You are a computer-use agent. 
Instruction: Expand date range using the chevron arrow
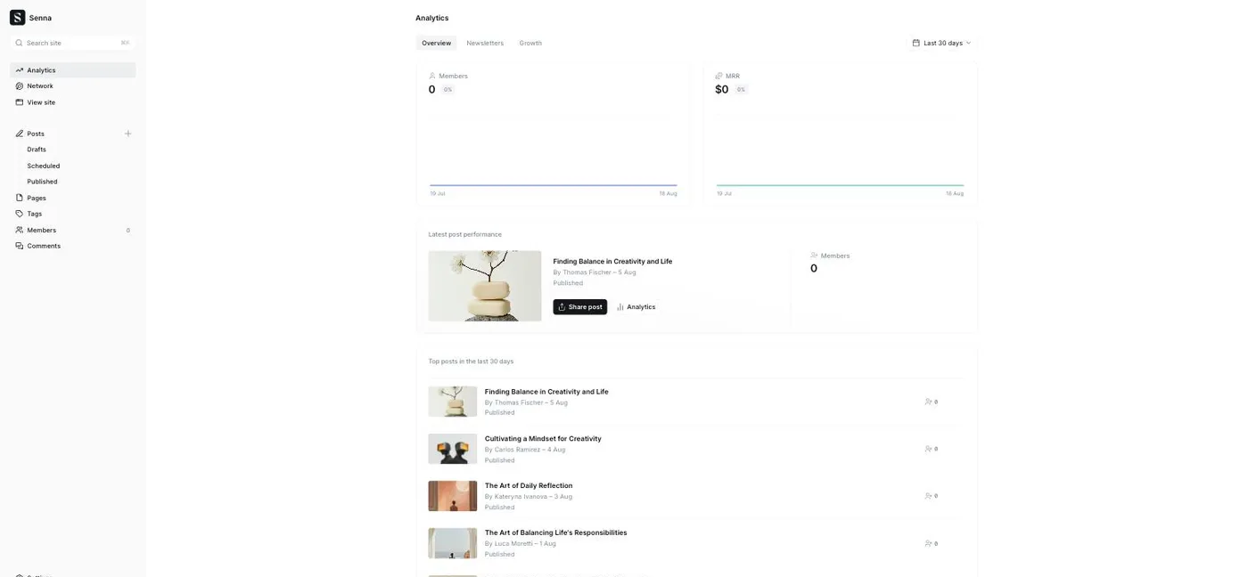point(969,43)
